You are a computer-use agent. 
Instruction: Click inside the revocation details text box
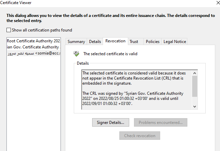[x=136, y=90]
